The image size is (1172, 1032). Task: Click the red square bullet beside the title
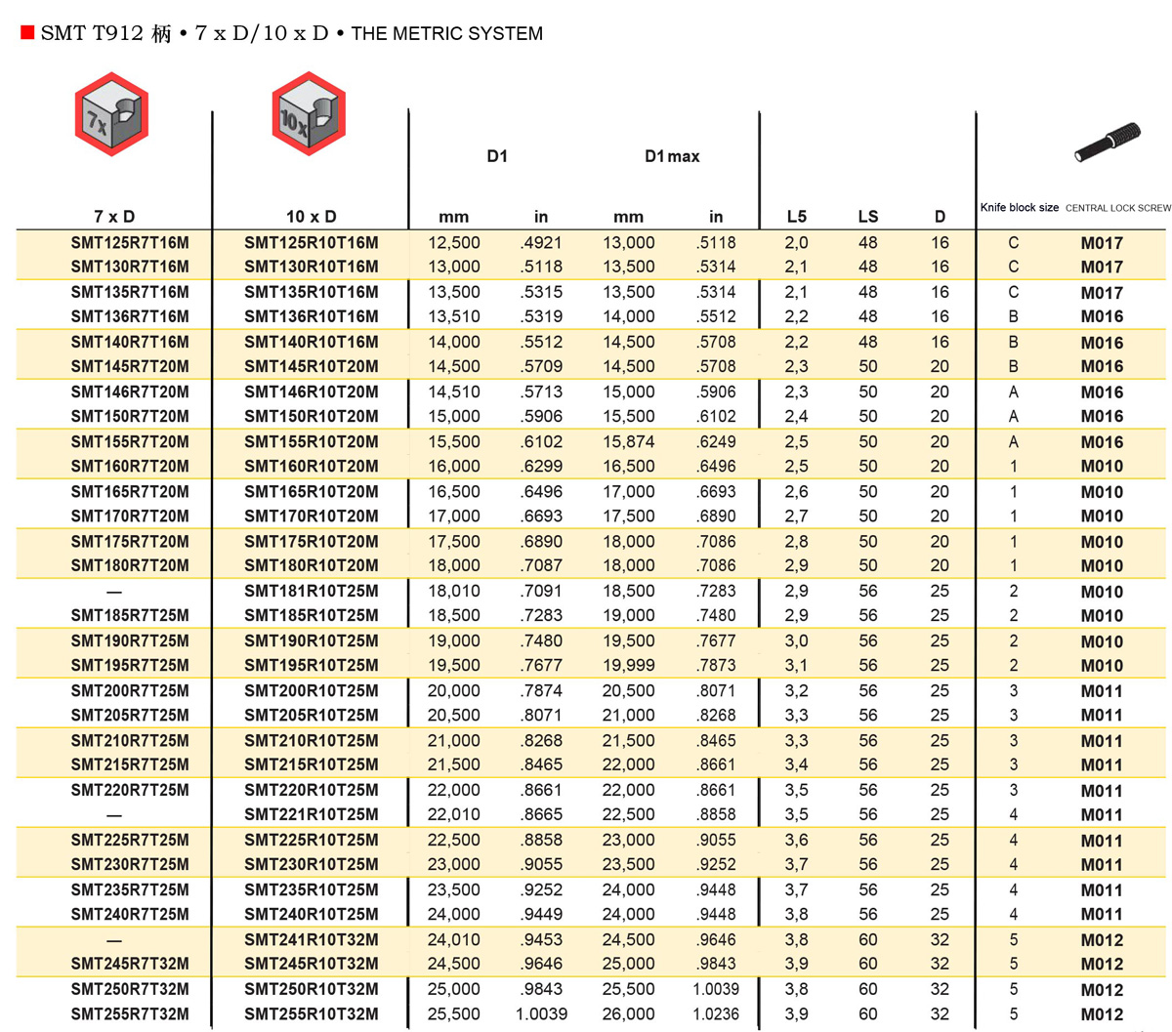tap(27, 33)
